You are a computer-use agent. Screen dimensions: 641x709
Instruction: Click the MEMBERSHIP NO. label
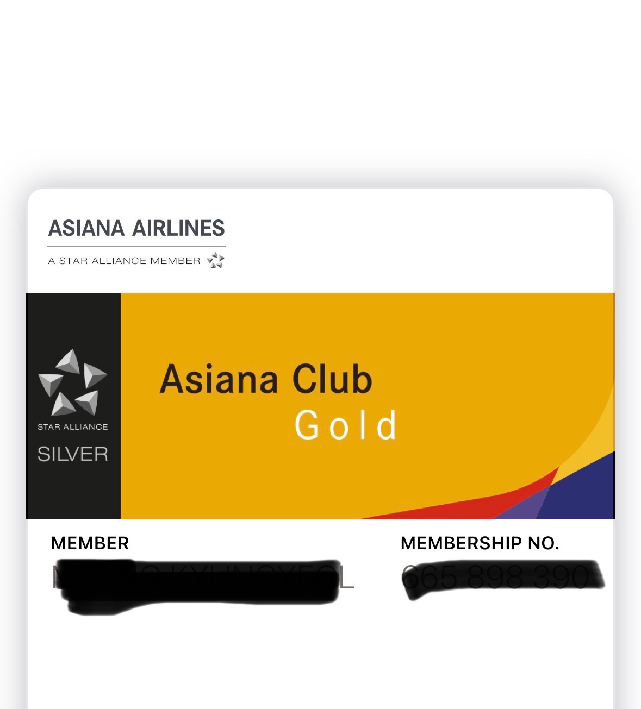[x=480, y=543]
